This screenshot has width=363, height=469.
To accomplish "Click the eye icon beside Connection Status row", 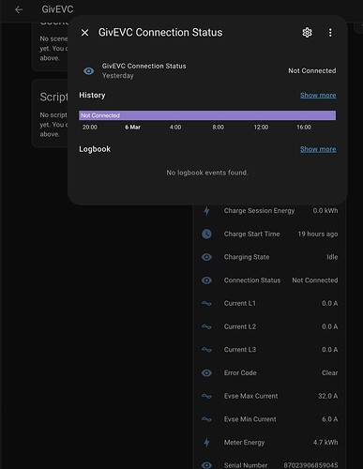I will [206, 280].
